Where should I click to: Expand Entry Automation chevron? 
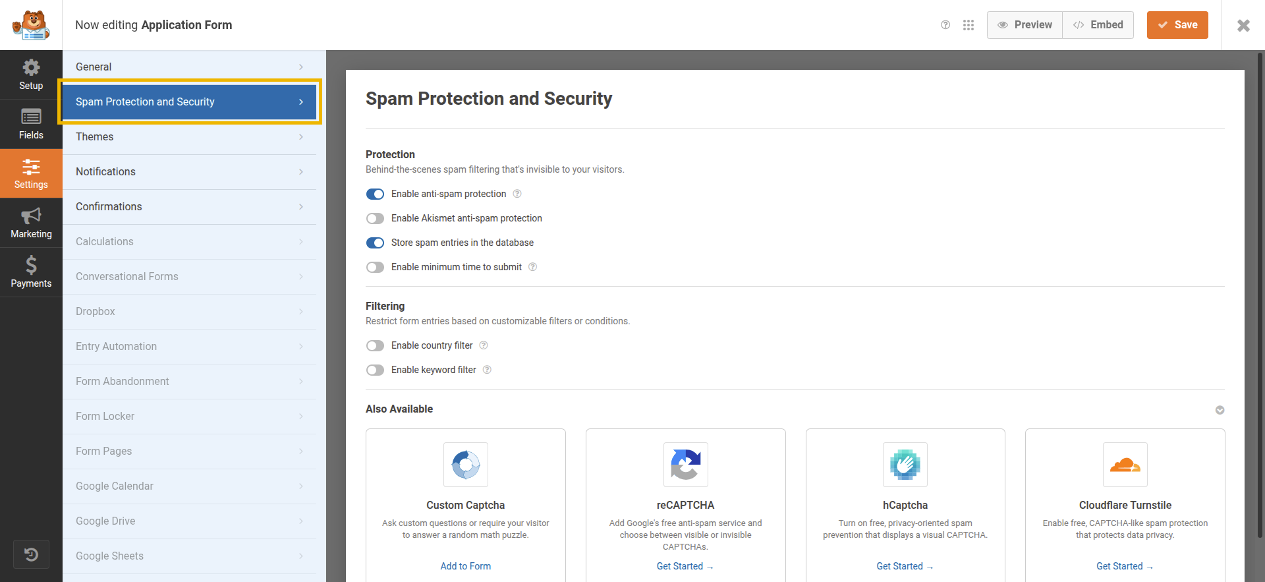[301, 346]
